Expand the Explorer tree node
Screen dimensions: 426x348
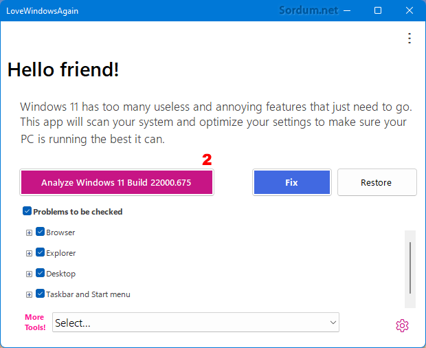click(x=29, y=253)
